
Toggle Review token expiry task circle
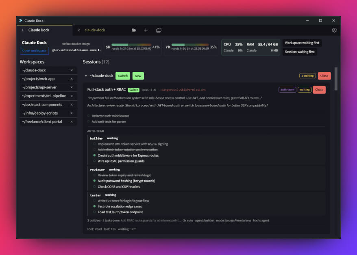point(94,175)
